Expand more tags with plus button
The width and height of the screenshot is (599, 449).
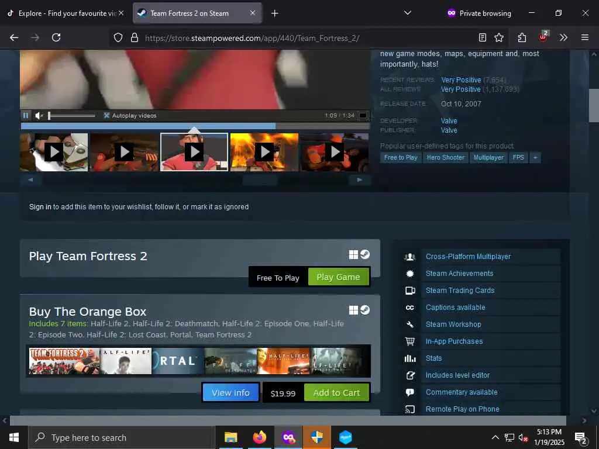click(x=535, y=157)
